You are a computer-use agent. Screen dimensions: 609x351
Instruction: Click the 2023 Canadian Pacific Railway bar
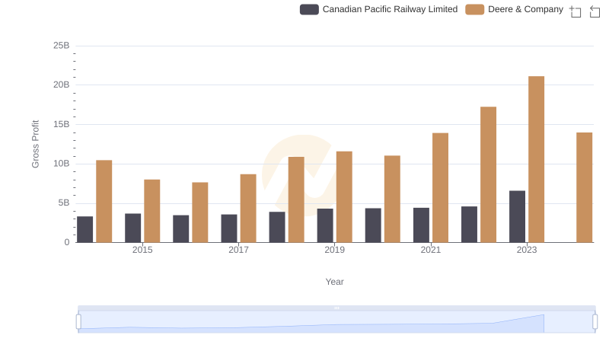point(518,217)
